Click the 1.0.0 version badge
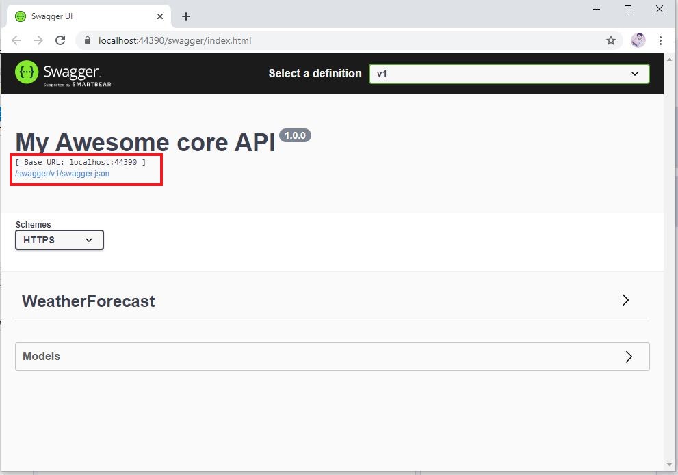Image resolution: width=678 pixels, height=475 pixels. 295,135
